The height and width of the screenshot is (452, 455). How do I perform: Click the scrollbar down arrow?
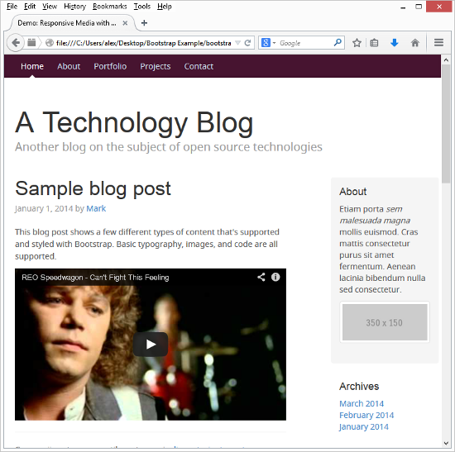click(x=446, y=443)
